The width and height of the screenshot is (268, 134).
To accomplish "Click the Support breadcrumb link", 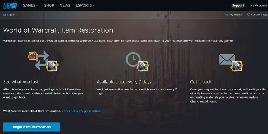I will 12,15.
